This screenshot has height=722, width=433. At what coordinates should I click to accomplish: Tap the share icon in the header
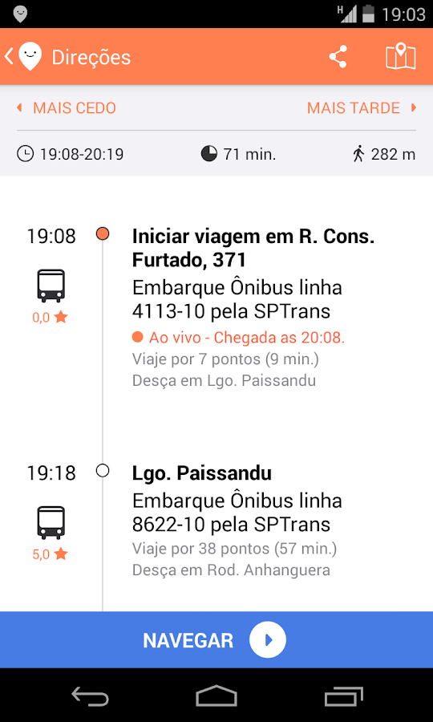coord(338,57)
